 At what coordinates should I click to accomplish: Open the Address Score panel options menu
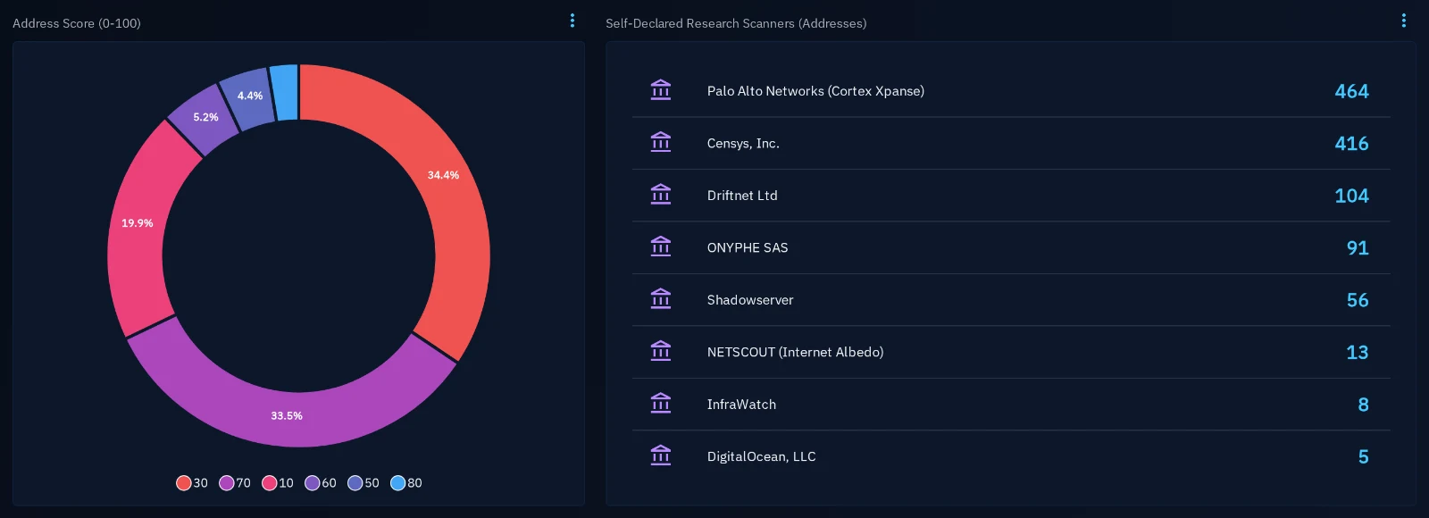572,21
